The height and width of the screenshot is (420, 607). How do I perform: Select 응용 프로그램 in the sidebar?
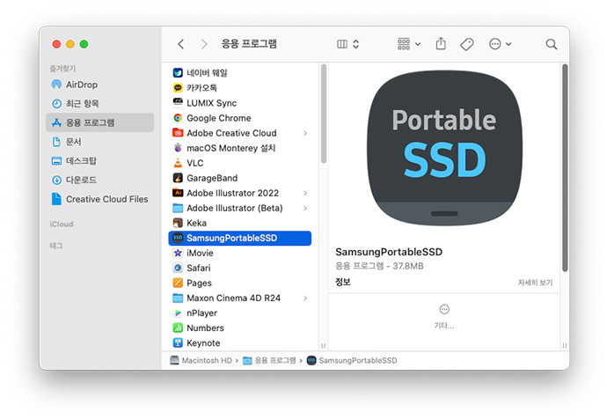click(x=100, y=122)
